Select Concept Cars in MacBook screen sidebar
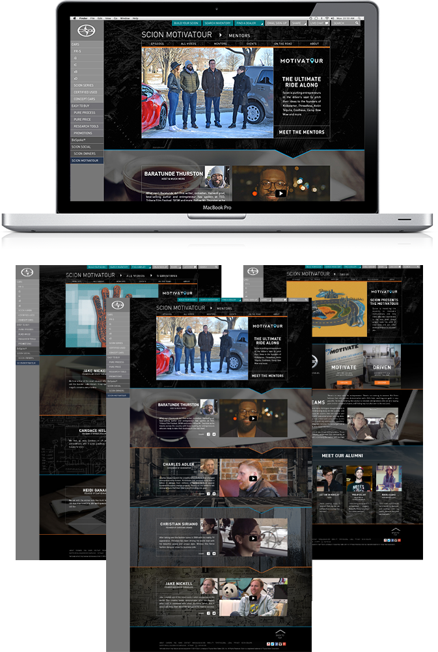 click(x=87, y=99)
